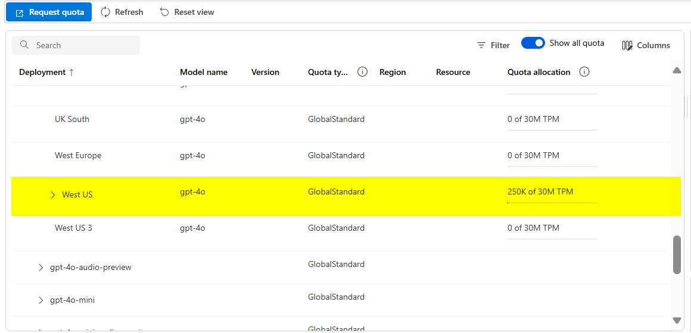This screenshot has height=333, width=691.
Task: Expand the gpt-4o-audio-preview group
Action: (41, 268)
